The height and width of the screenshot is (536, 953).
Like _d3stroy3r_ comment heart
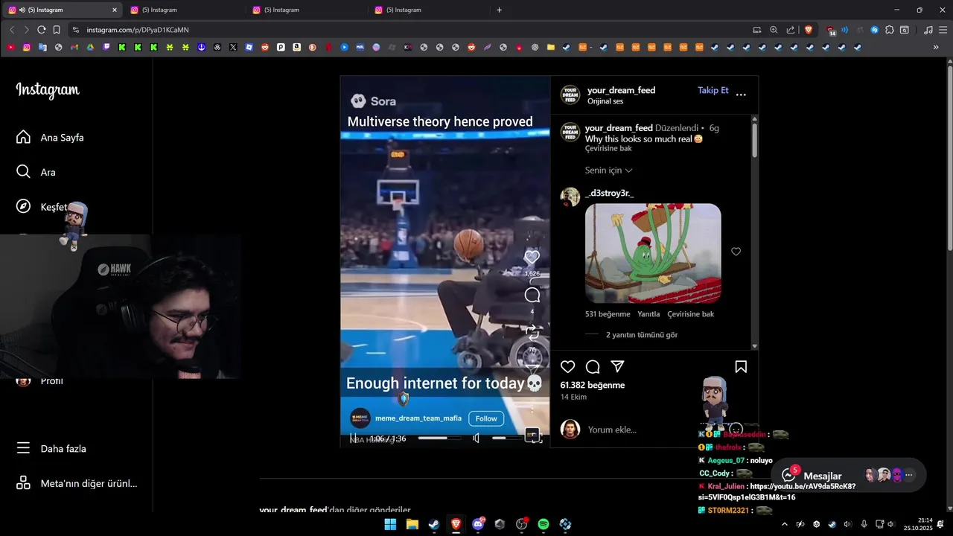pos(736,252)
